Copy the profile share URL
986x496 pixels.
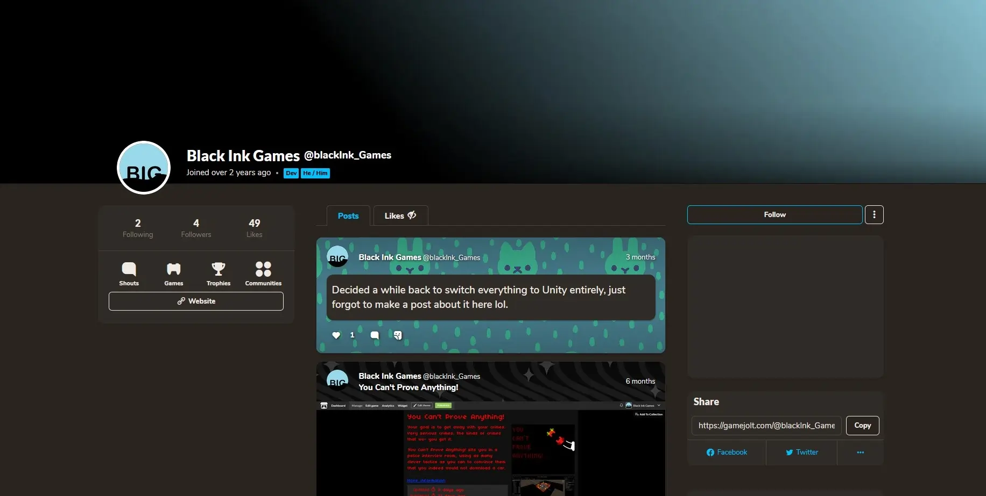(862, 426)
